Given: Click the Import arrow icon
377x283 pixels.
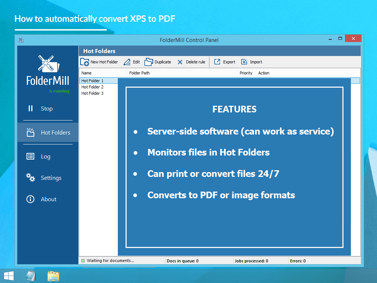Looking at the screenshot, I should tap(244, 62).
